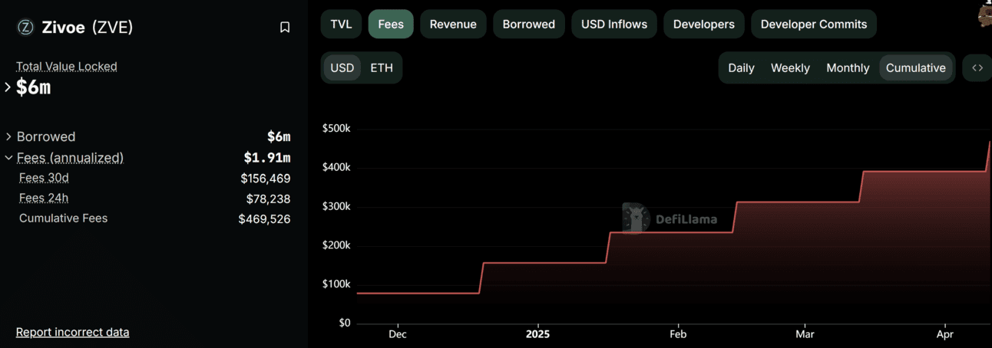Toggle the Developers chart metric

704,25
